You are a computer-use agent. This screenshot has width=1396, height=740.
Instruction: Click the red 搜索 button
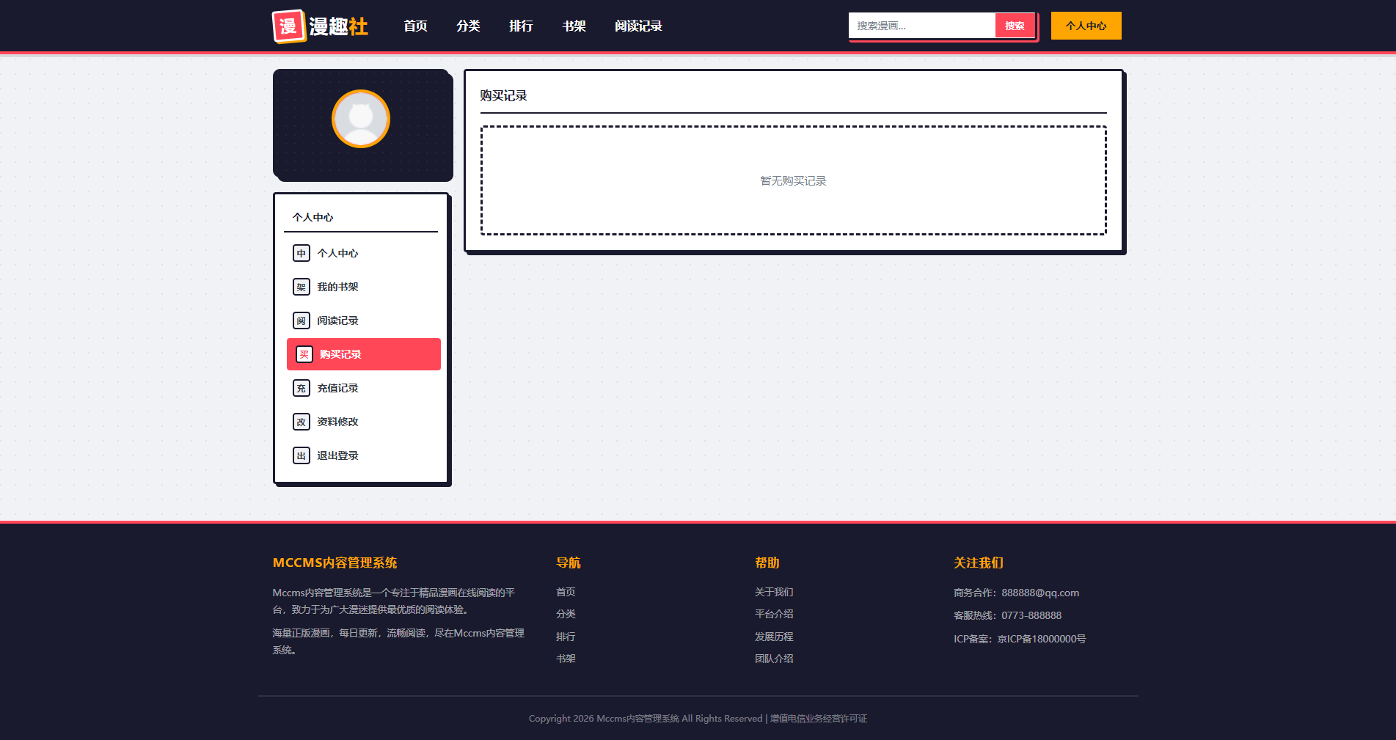1015,26
